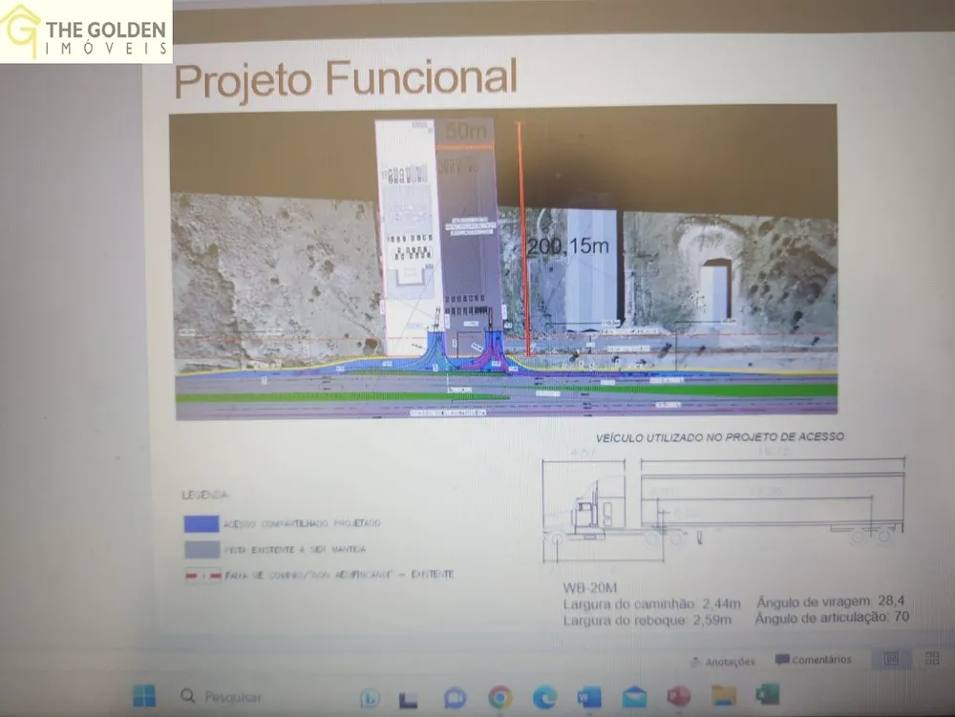This screenshot has height=717, width=955.
Task: Open File Explorer folder icon
Action: (x=724, y=695)
